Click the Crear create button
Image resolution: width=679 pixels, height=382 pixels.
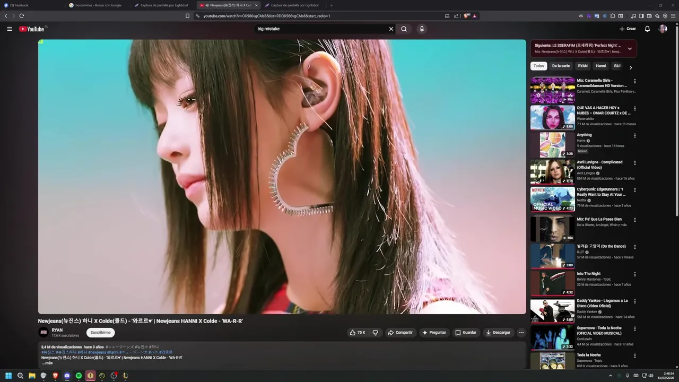tap(627, 29)
